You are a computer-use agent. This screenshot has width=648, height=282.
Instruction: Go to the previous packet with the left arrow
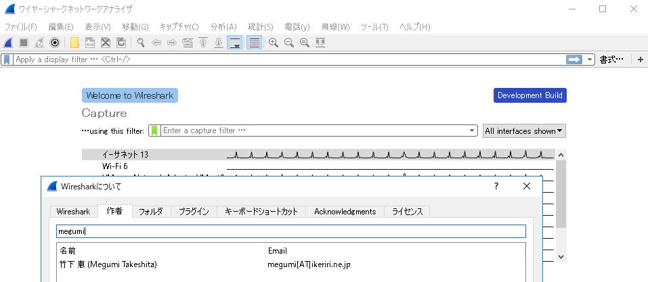(x=156, y=43)
